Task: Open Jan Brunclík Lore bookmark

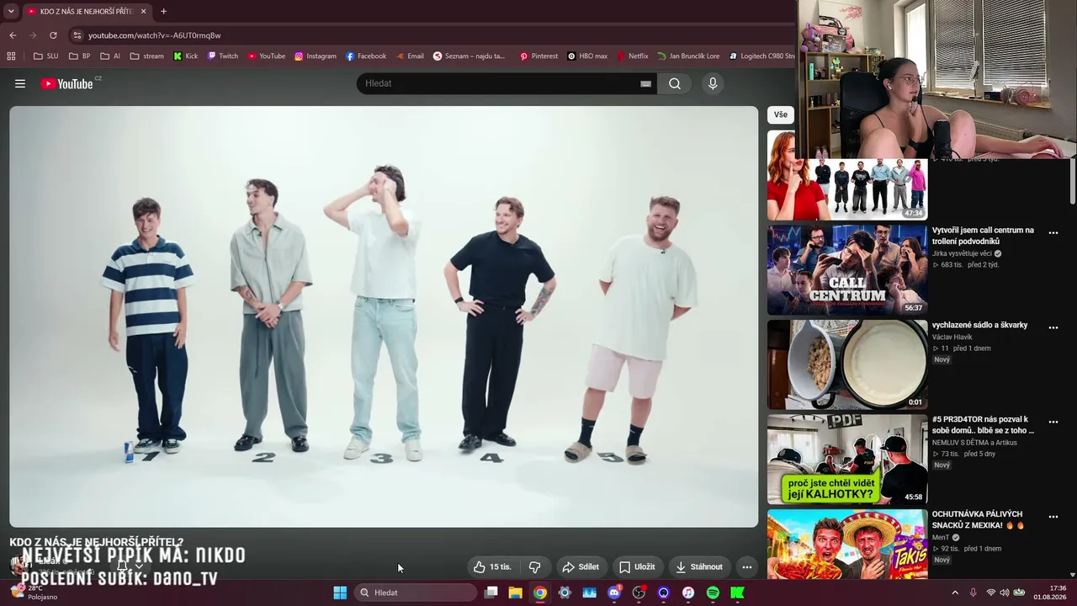Action: [x=688, y=56]
